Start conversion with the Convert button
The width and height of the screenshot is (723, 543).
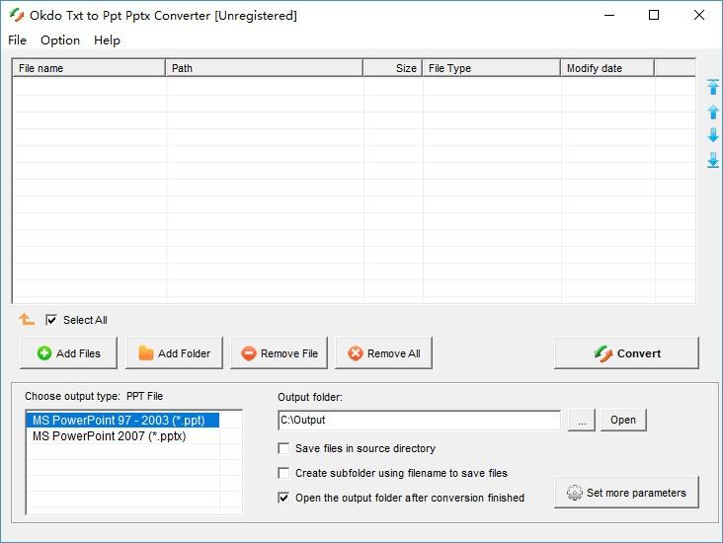pos(626,353)
